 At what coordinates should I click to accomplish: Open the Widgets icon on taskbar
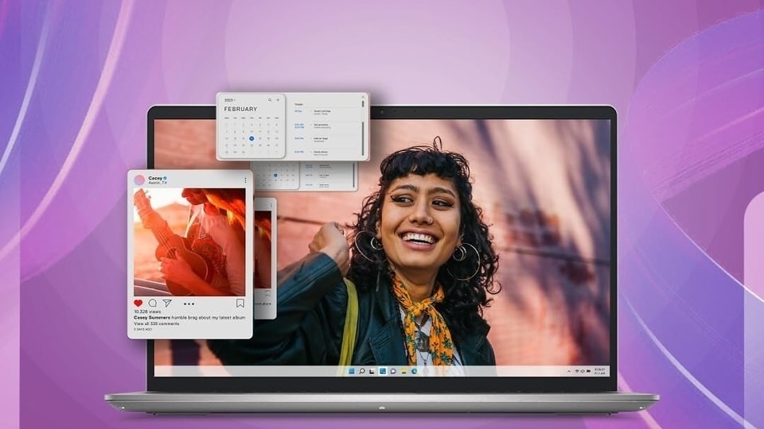383,371
